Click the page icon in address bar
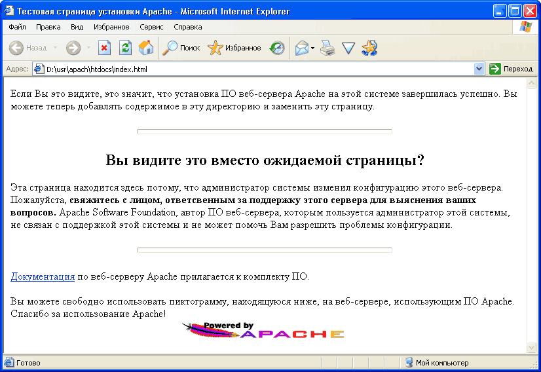Screen dimensions: 541x372 [39, 69]
